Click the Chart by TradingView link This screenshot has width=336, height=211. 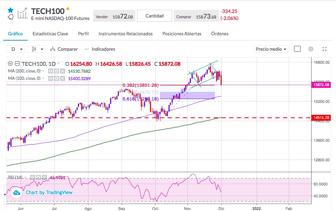[49, 192]
